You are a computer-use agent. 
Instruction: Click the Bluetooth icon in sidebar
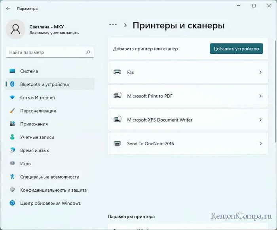tap(12, 84)
